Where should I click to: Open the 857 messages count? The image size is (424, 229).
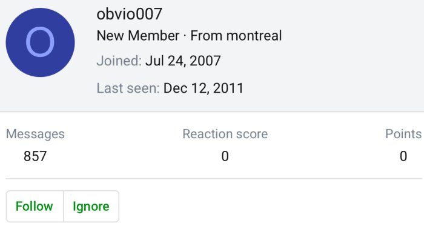[x=35, y=156]
